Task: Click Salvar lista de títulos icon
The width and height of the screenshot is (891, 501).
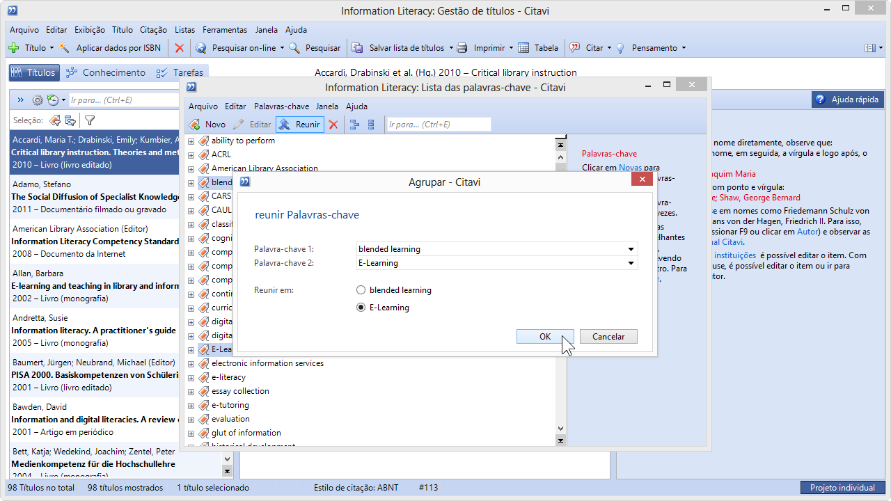Action: (358, 48)
